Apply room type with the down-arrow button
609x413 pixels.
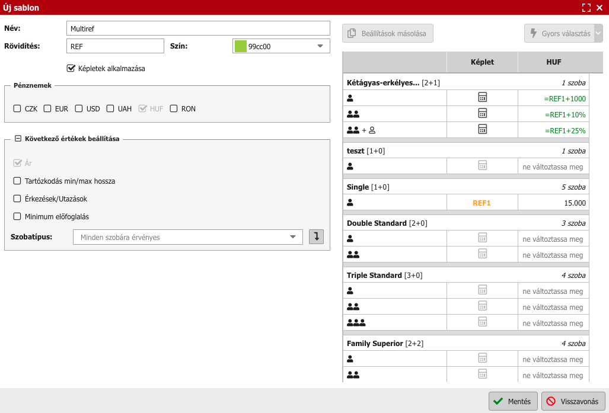(317, 237)
